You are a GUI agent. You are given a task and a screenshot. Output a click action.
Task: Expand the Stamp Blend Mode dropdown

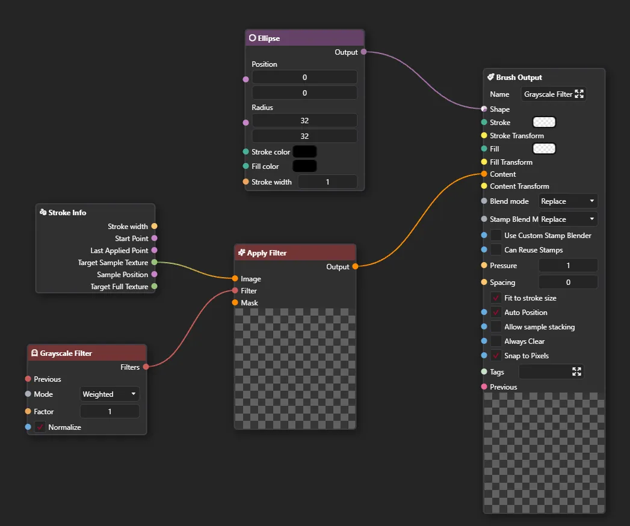(567, 219)
